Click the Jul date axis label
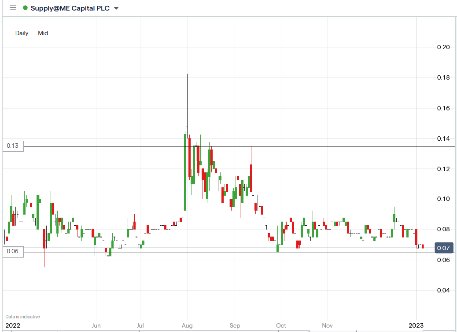This screenshot has width=457, height=332. click(140, 325)
